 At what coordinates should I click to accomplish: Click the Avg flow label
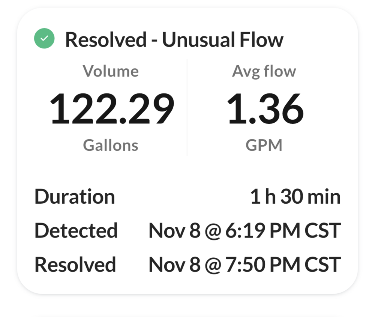coord(264,71)
